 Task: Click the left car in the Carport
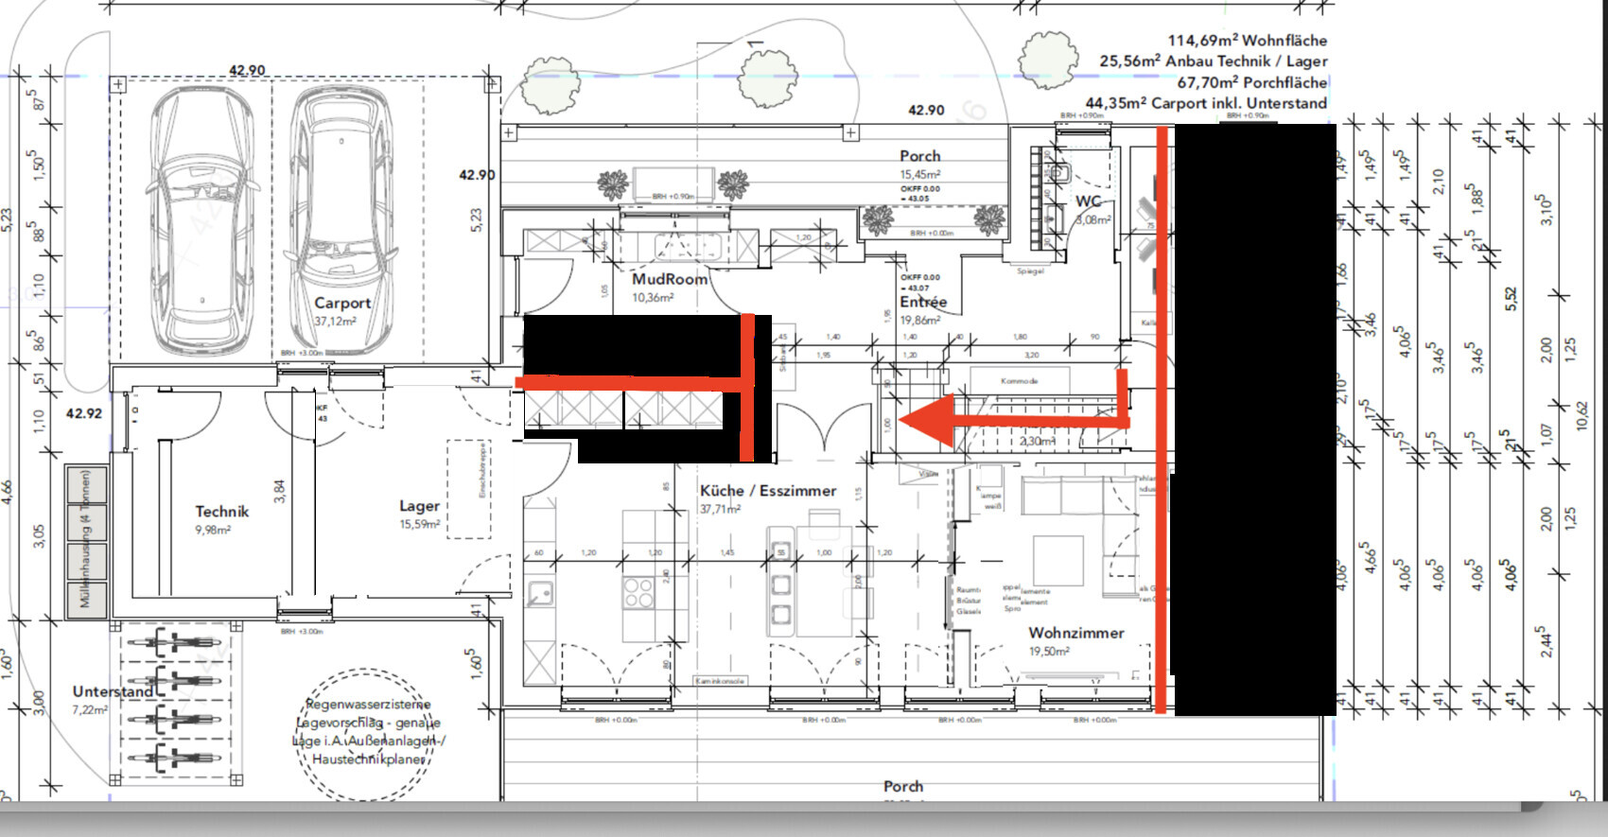coord(201,222)
